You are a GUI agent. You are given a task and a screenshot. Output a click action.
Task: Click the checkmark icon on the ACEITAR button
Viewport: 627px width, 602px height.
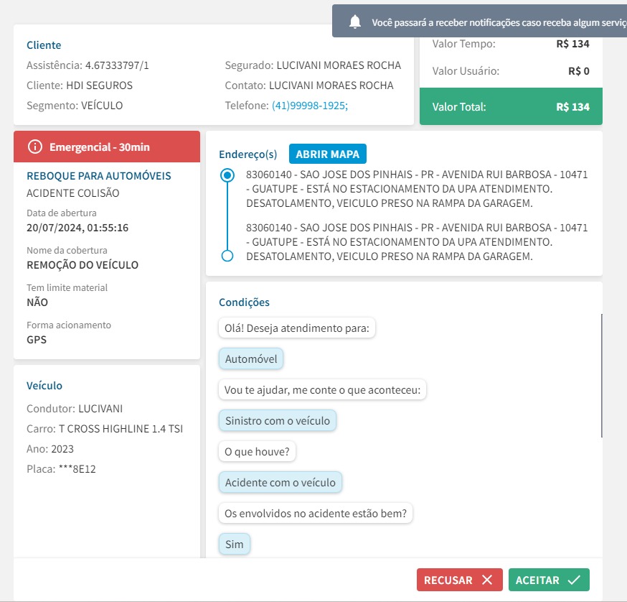(x=573, y=580)
